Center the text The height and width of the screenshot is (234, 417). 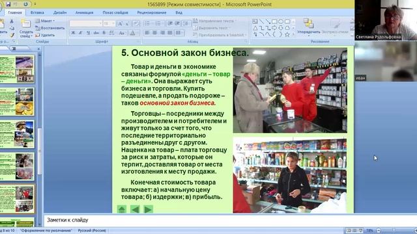[154, 33]
